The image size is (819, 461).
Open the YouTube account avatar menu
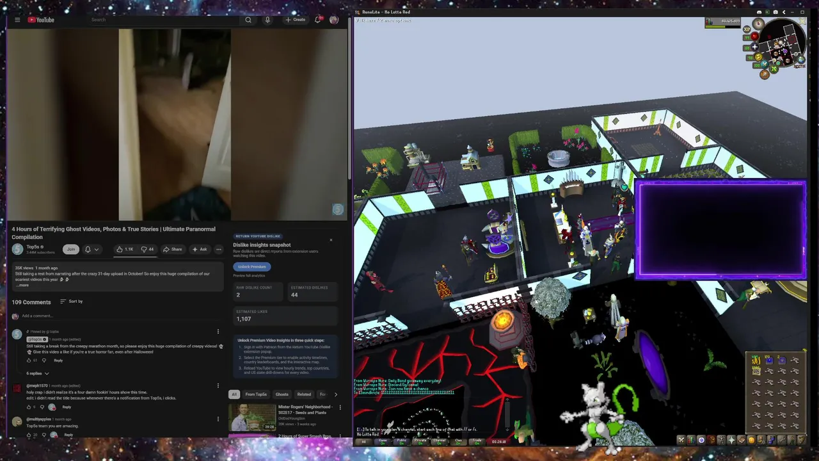tap(333, 20)
